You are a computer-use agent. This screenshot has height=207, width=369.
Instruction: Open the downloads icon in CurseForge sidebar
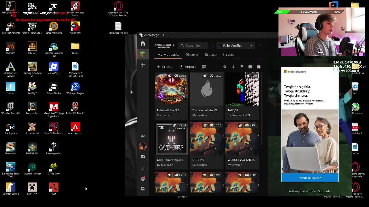(143, 168)
